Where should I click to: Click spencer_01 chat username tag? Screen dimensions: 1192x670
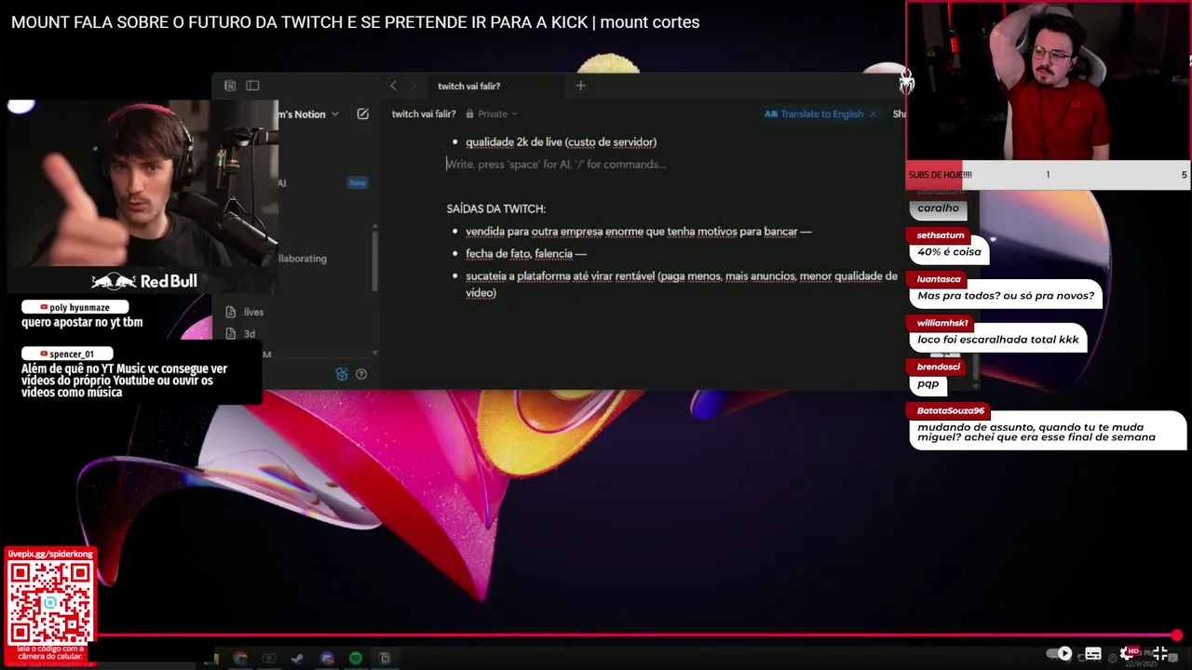pyautogui.click(x=67, y=354)
